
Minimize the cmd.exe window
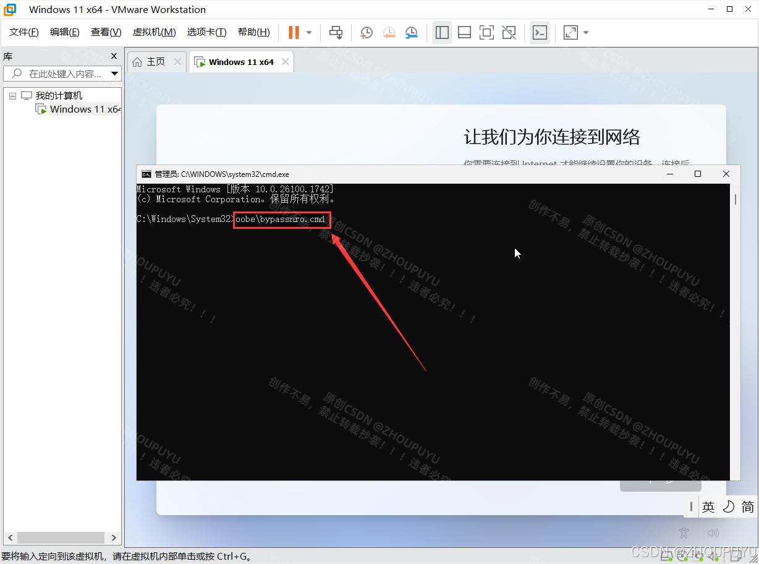coord(670,174)
